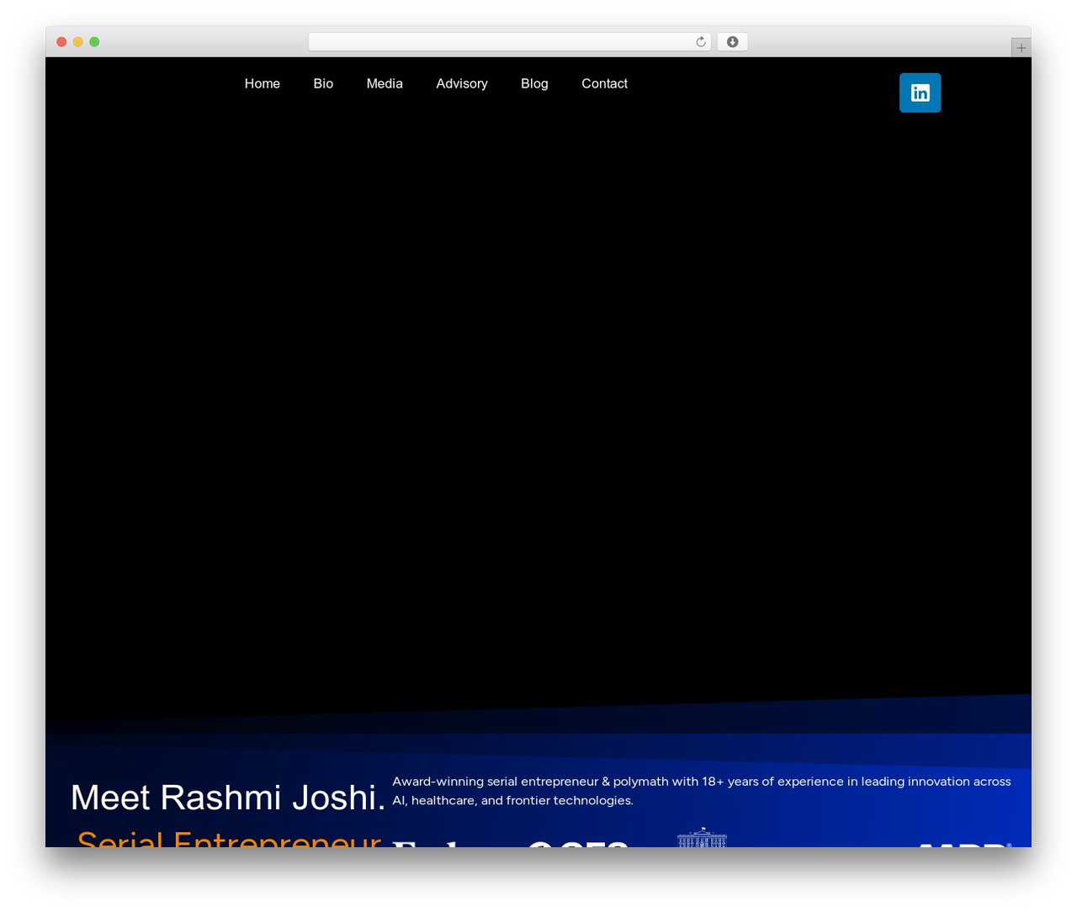Go to the Home menu item
Screen dimensions: 1077x912
coord(263,83)
